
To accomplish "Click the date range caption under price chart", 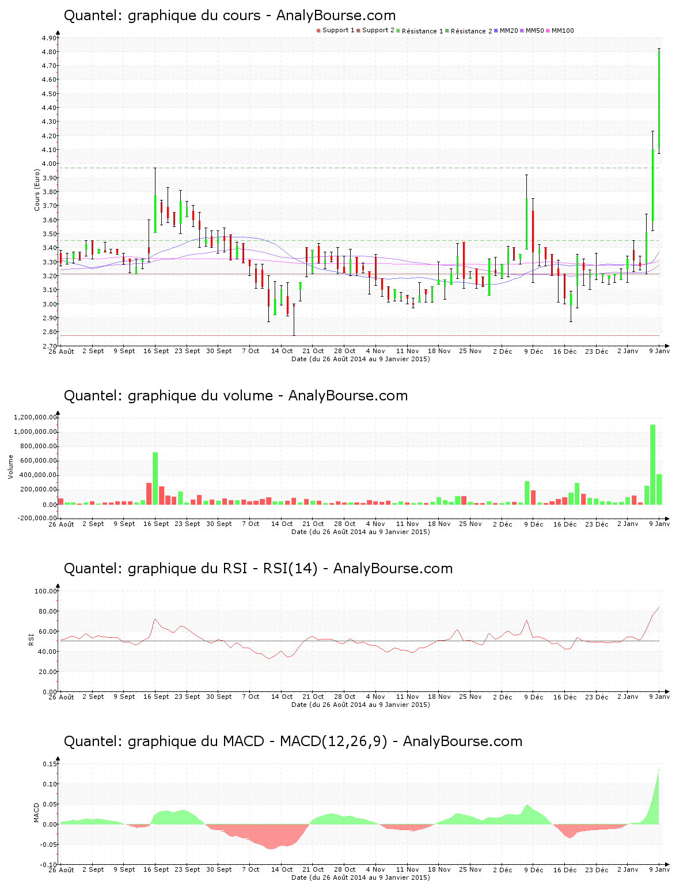I will pyautogui.click(x=360, y=359).
